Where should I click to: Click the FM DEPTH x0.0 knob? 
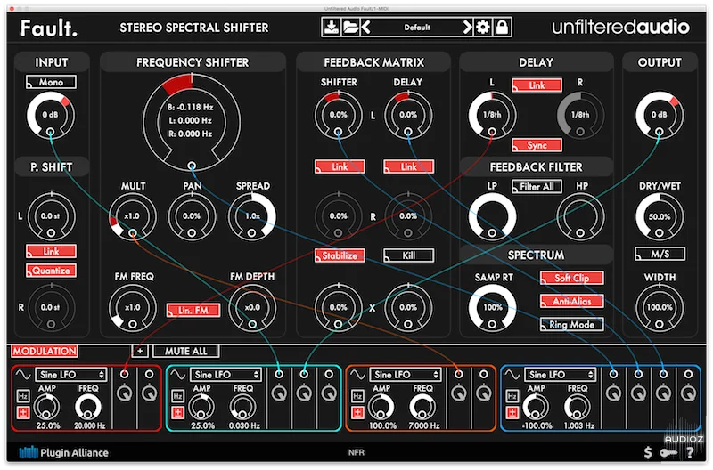point(252,307)
